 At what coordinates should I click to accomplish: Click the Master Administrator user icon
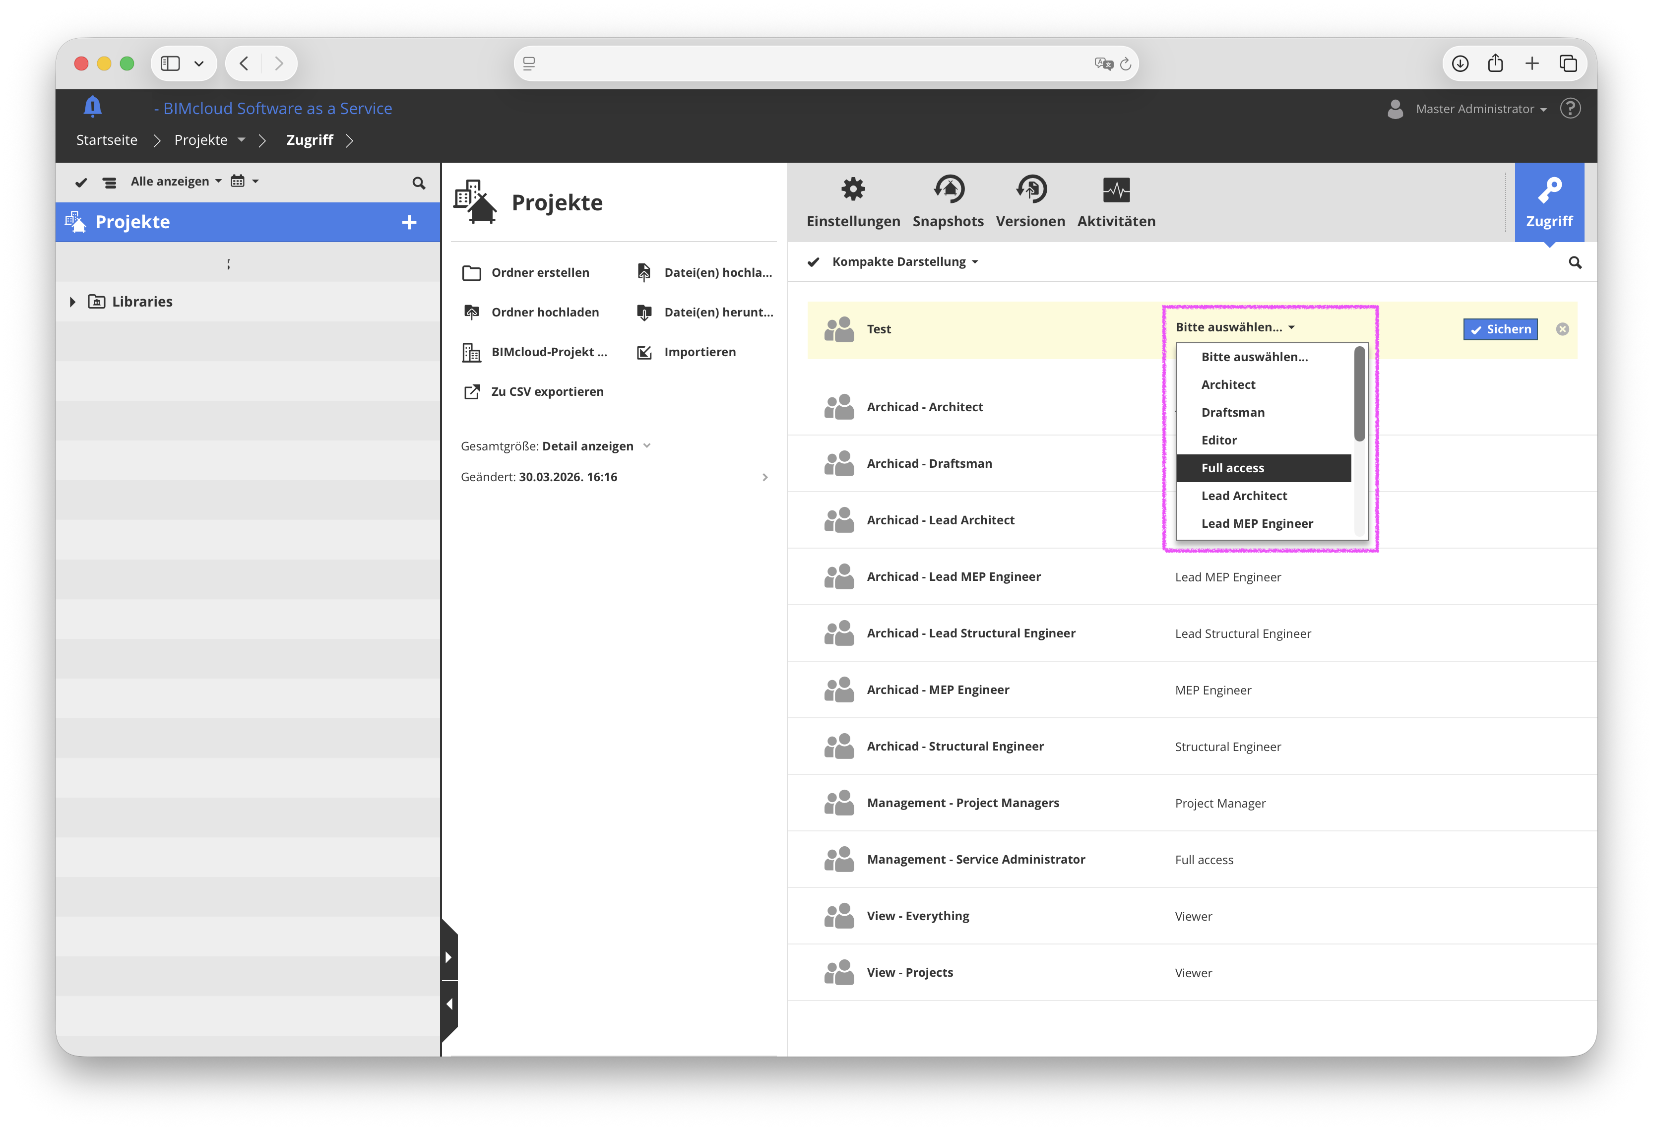click(x=1395, y=108)
